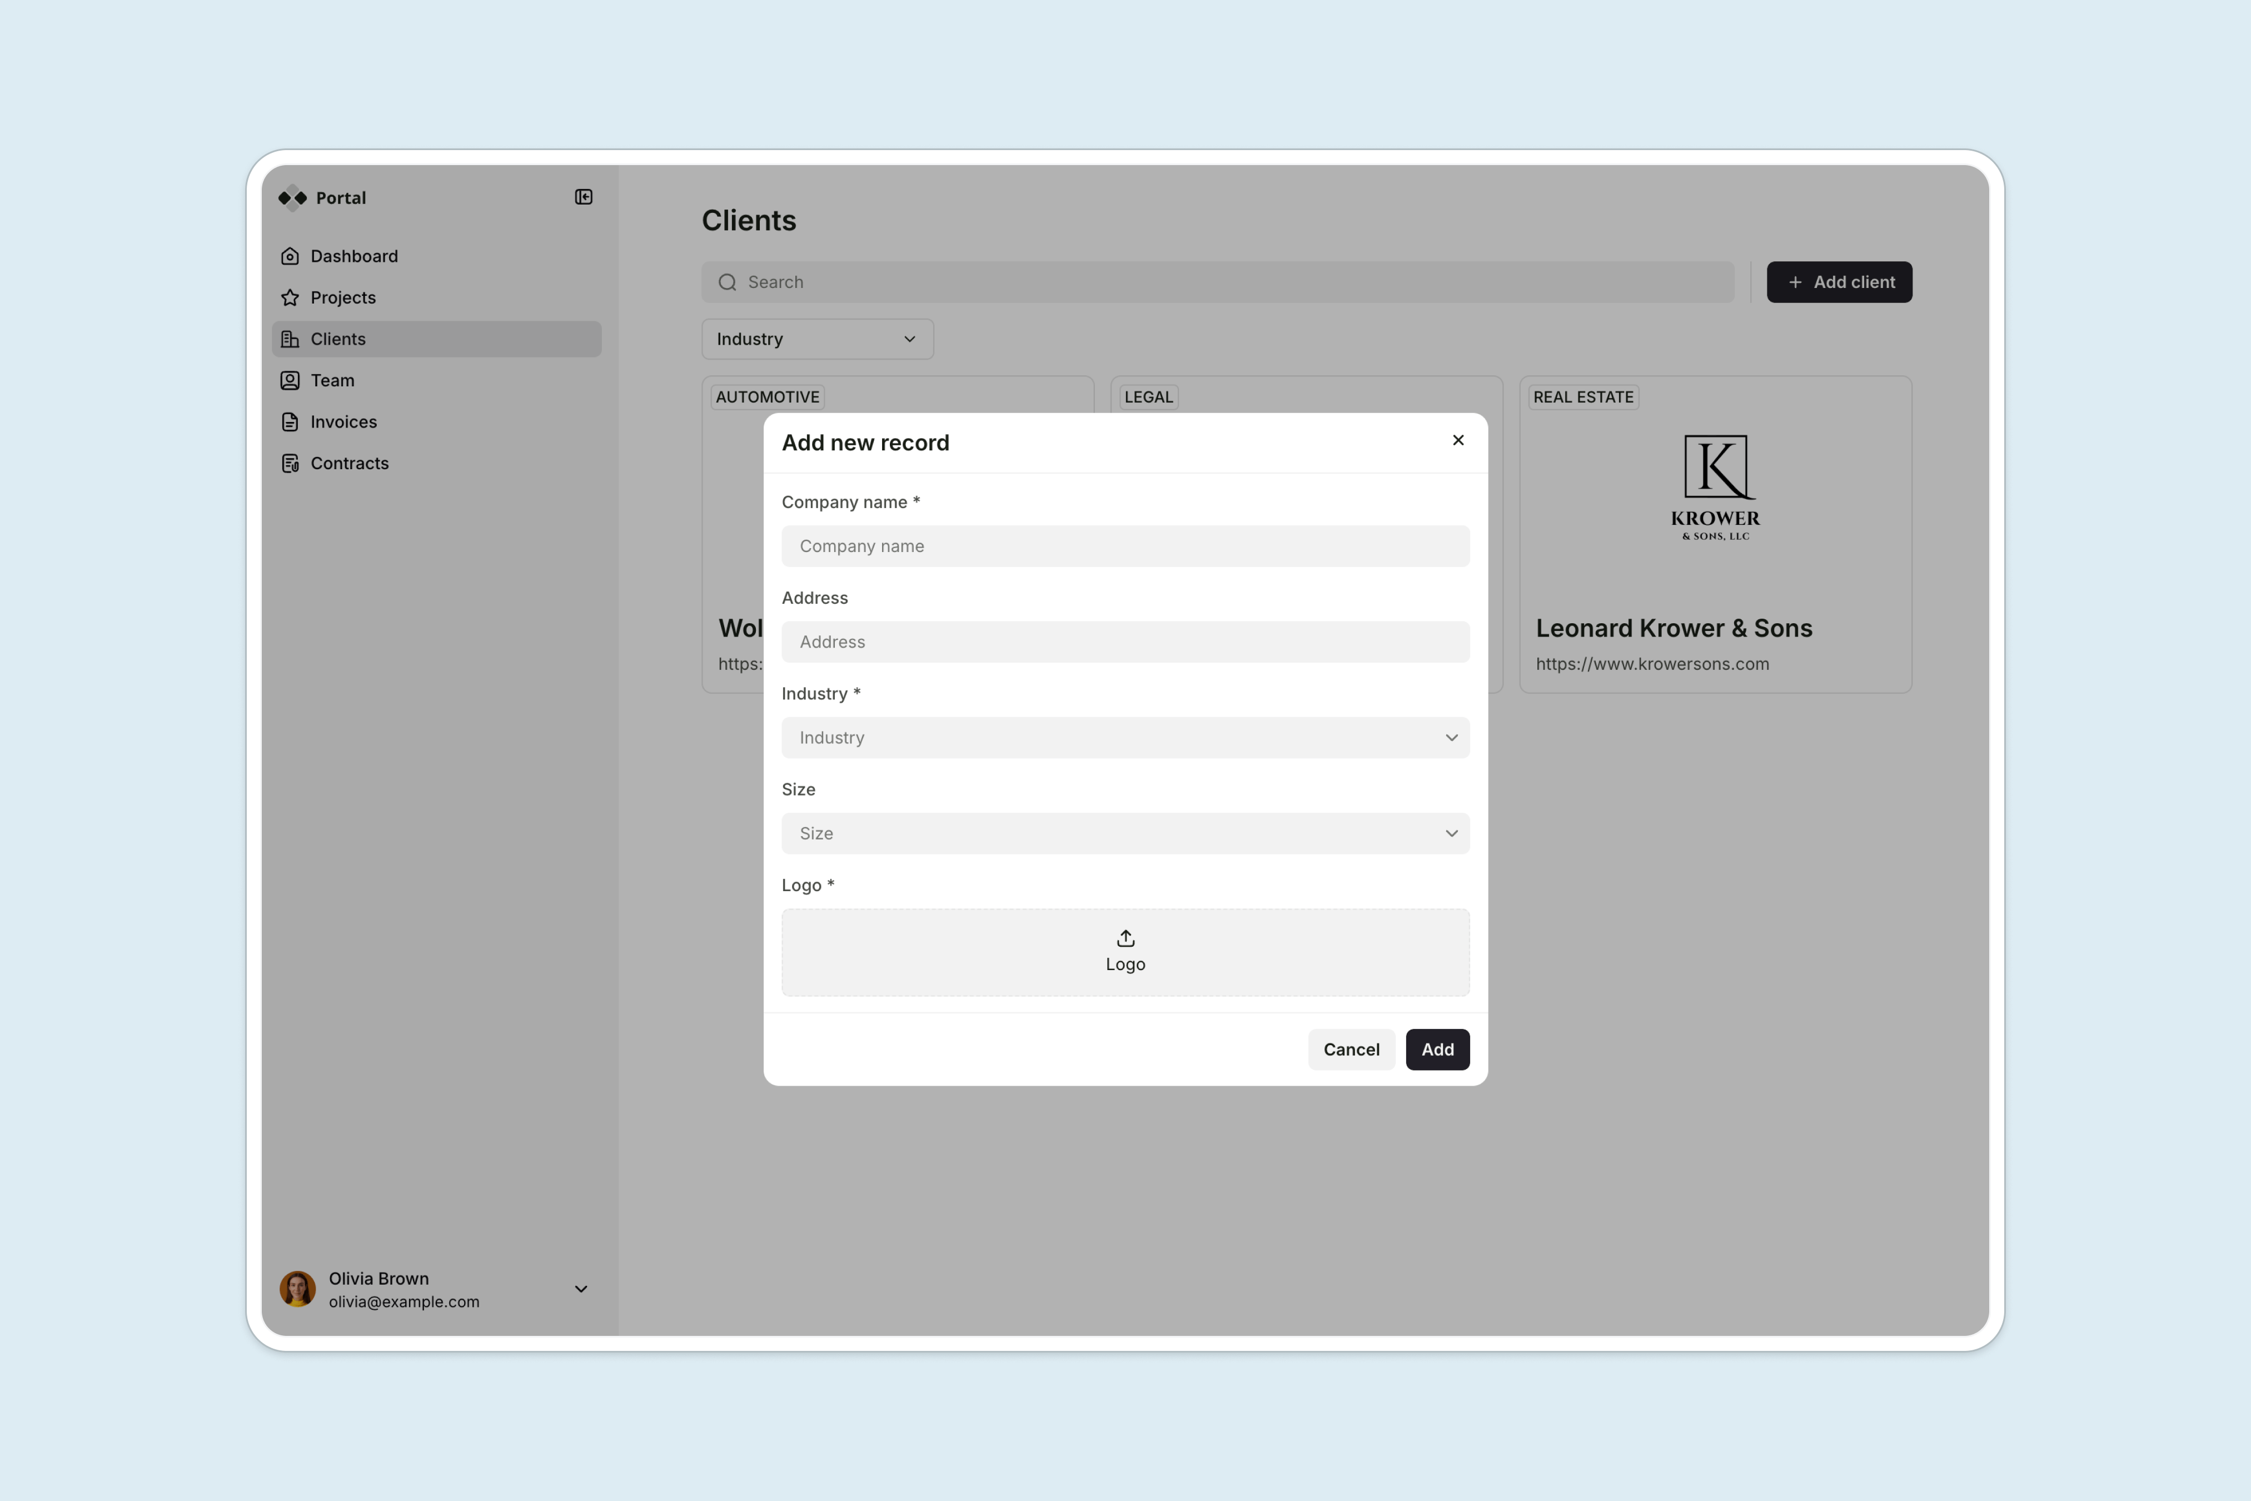Open Invoices from the sidebar
The image size is (2251, 1501).
[x=342, y=422]
